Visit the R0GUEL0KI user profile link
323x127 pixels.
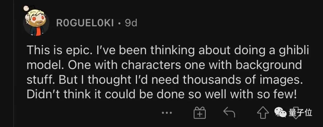point(85,23)
